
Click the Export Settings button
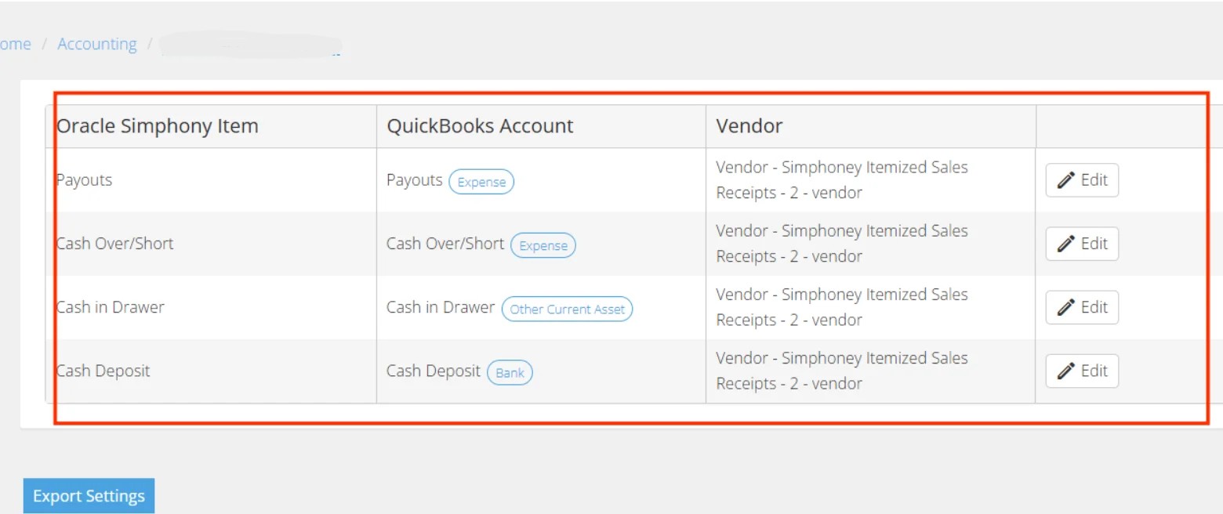89,495
